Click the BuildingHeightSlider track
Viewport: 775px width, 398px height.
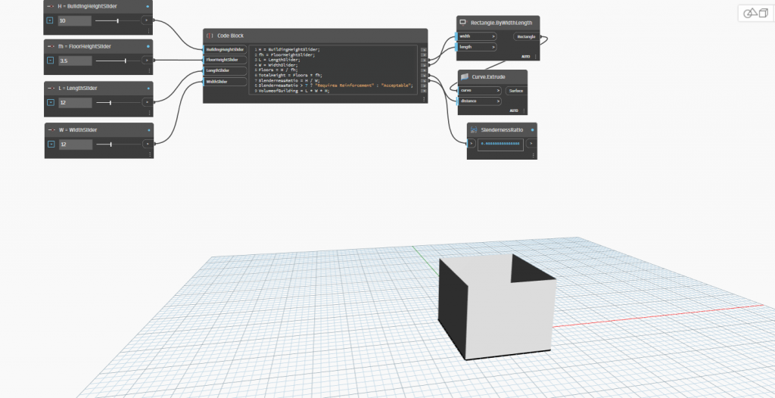(x=117, y=20)
